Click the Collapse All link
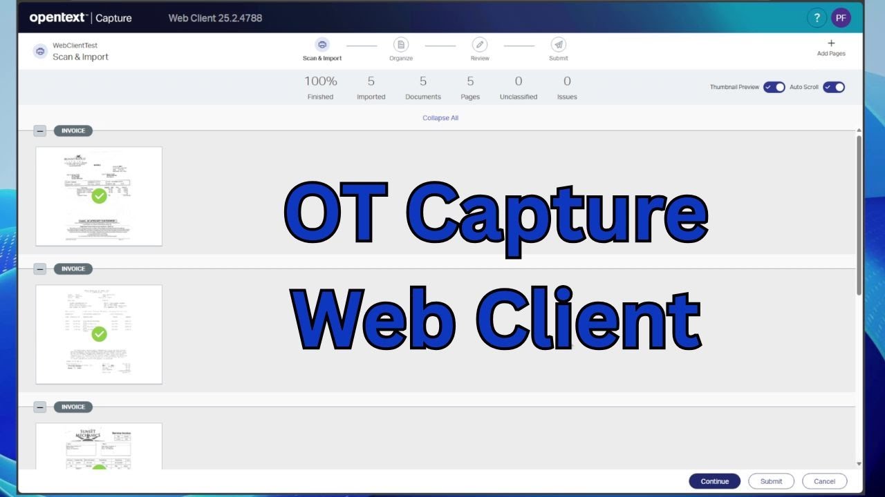Image resolution: width=885 pixels, height=497 pixels. click(x=440, y=118)
